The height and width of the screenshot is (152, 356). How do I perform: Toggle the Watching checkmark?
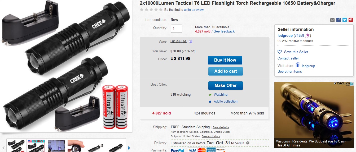click(210, 95)
